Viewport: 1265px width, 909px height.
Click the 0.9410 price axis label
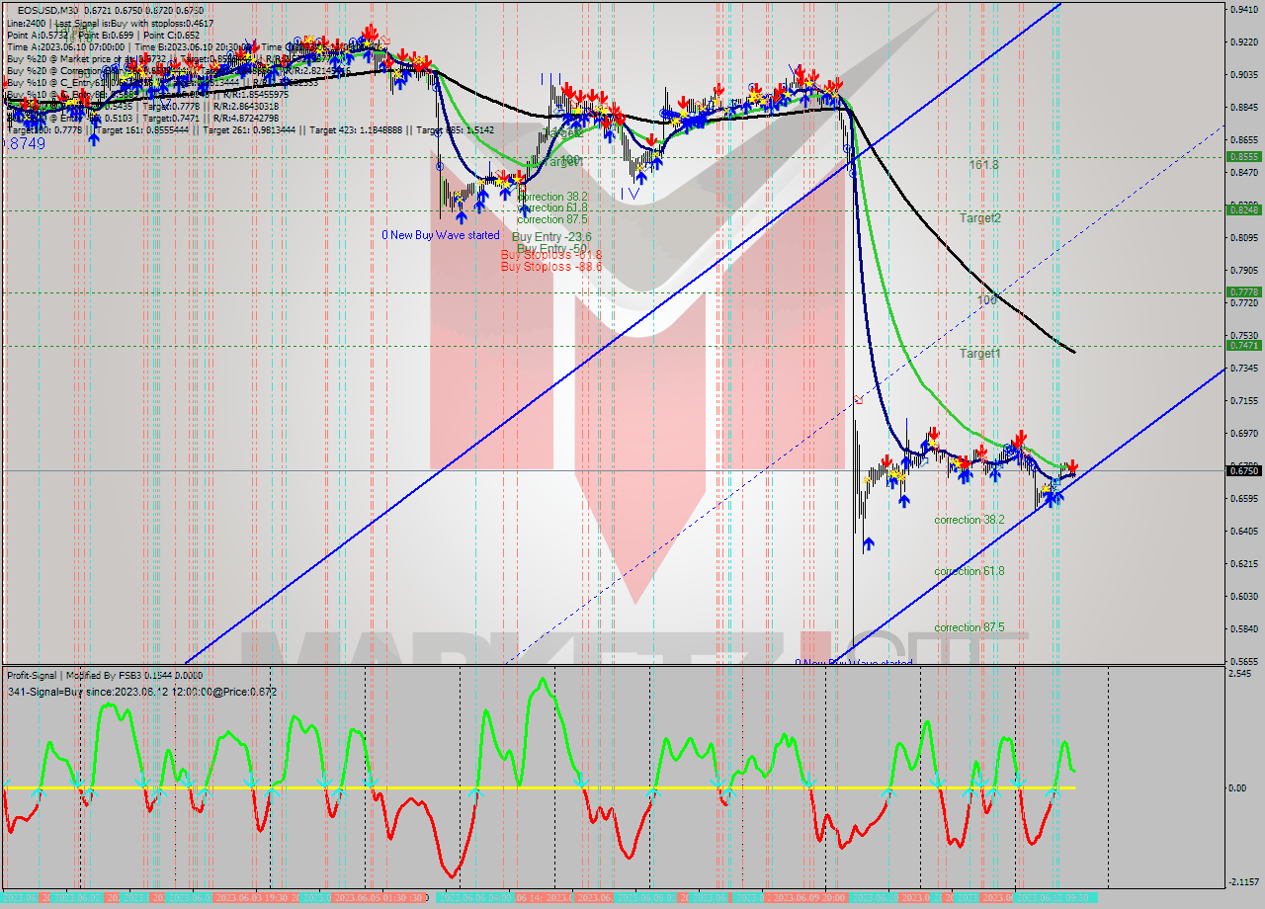[1243, 9]
